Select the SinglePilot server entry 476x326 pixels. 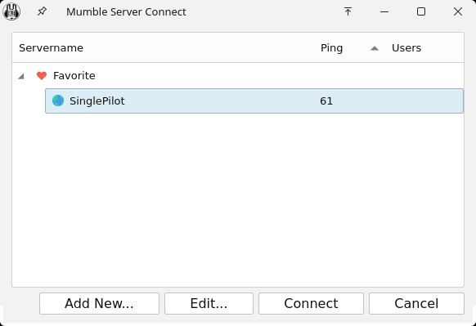click(x=254, y=101)
